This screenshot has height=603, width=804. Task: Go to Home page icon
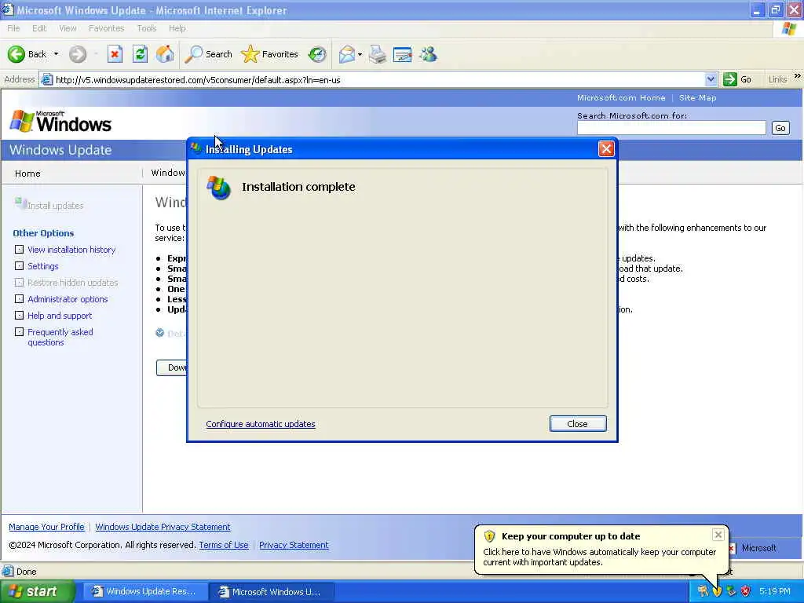pos(165,54)
